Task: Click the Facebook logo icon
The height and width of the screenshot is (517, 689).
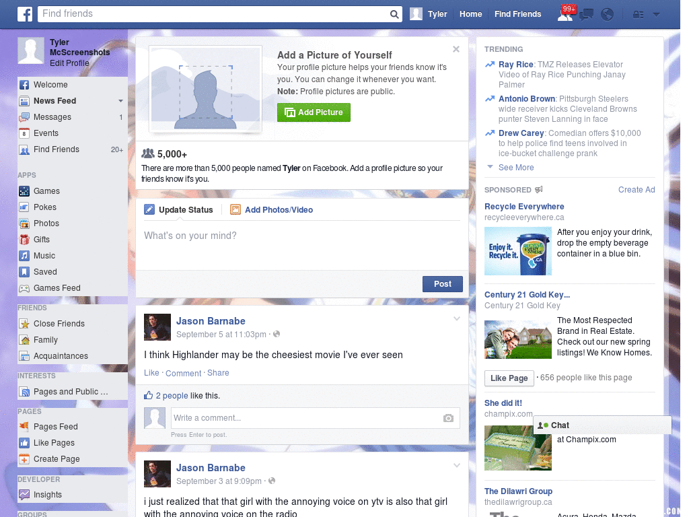Action: tap(25, 14)
